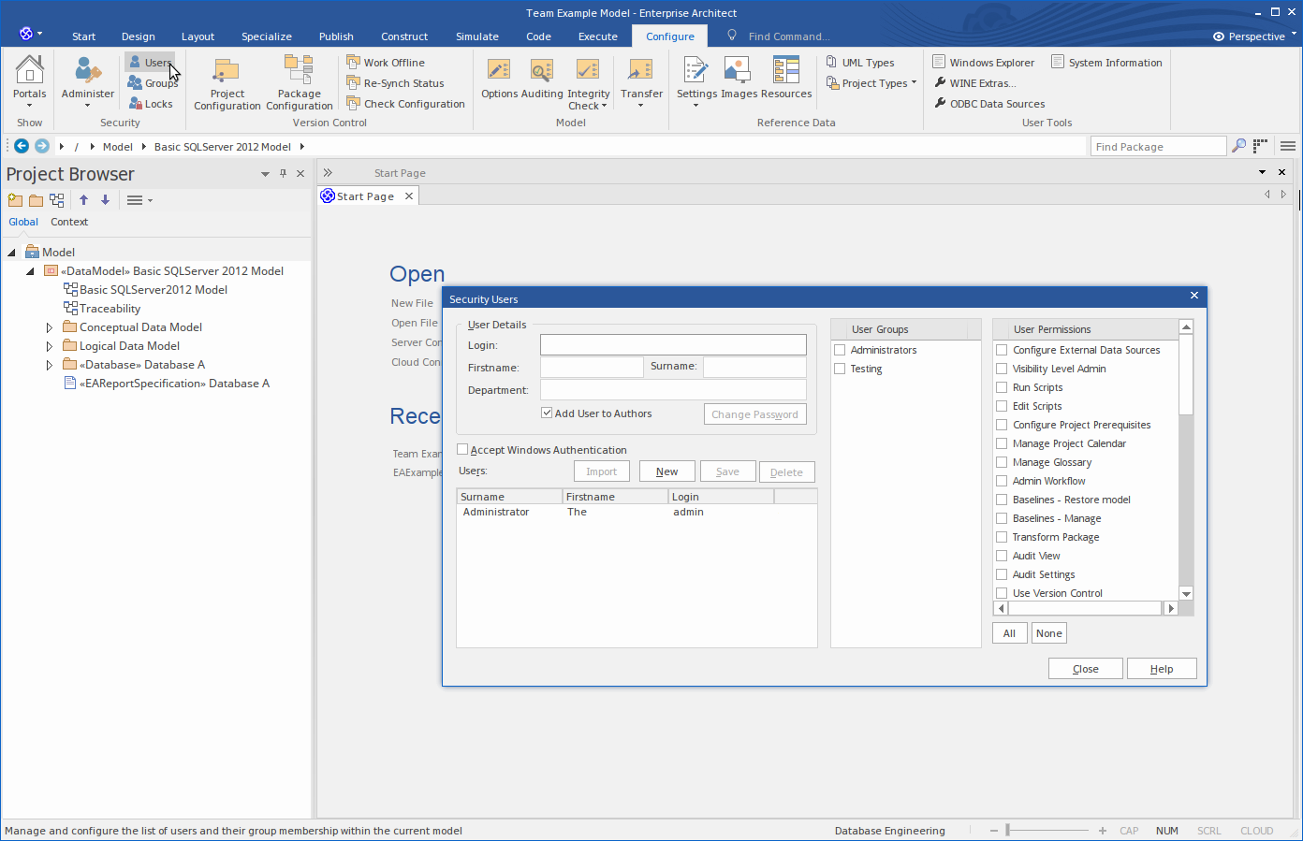Click the zoom slider in status bar

[1008, 831]
